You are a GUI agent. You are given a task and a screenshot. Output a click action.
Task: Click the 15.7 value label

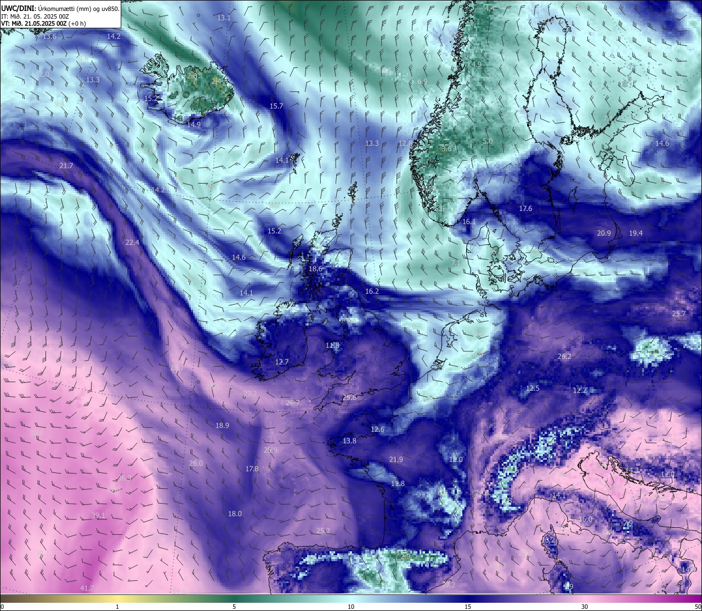click(x=276, y=106)
